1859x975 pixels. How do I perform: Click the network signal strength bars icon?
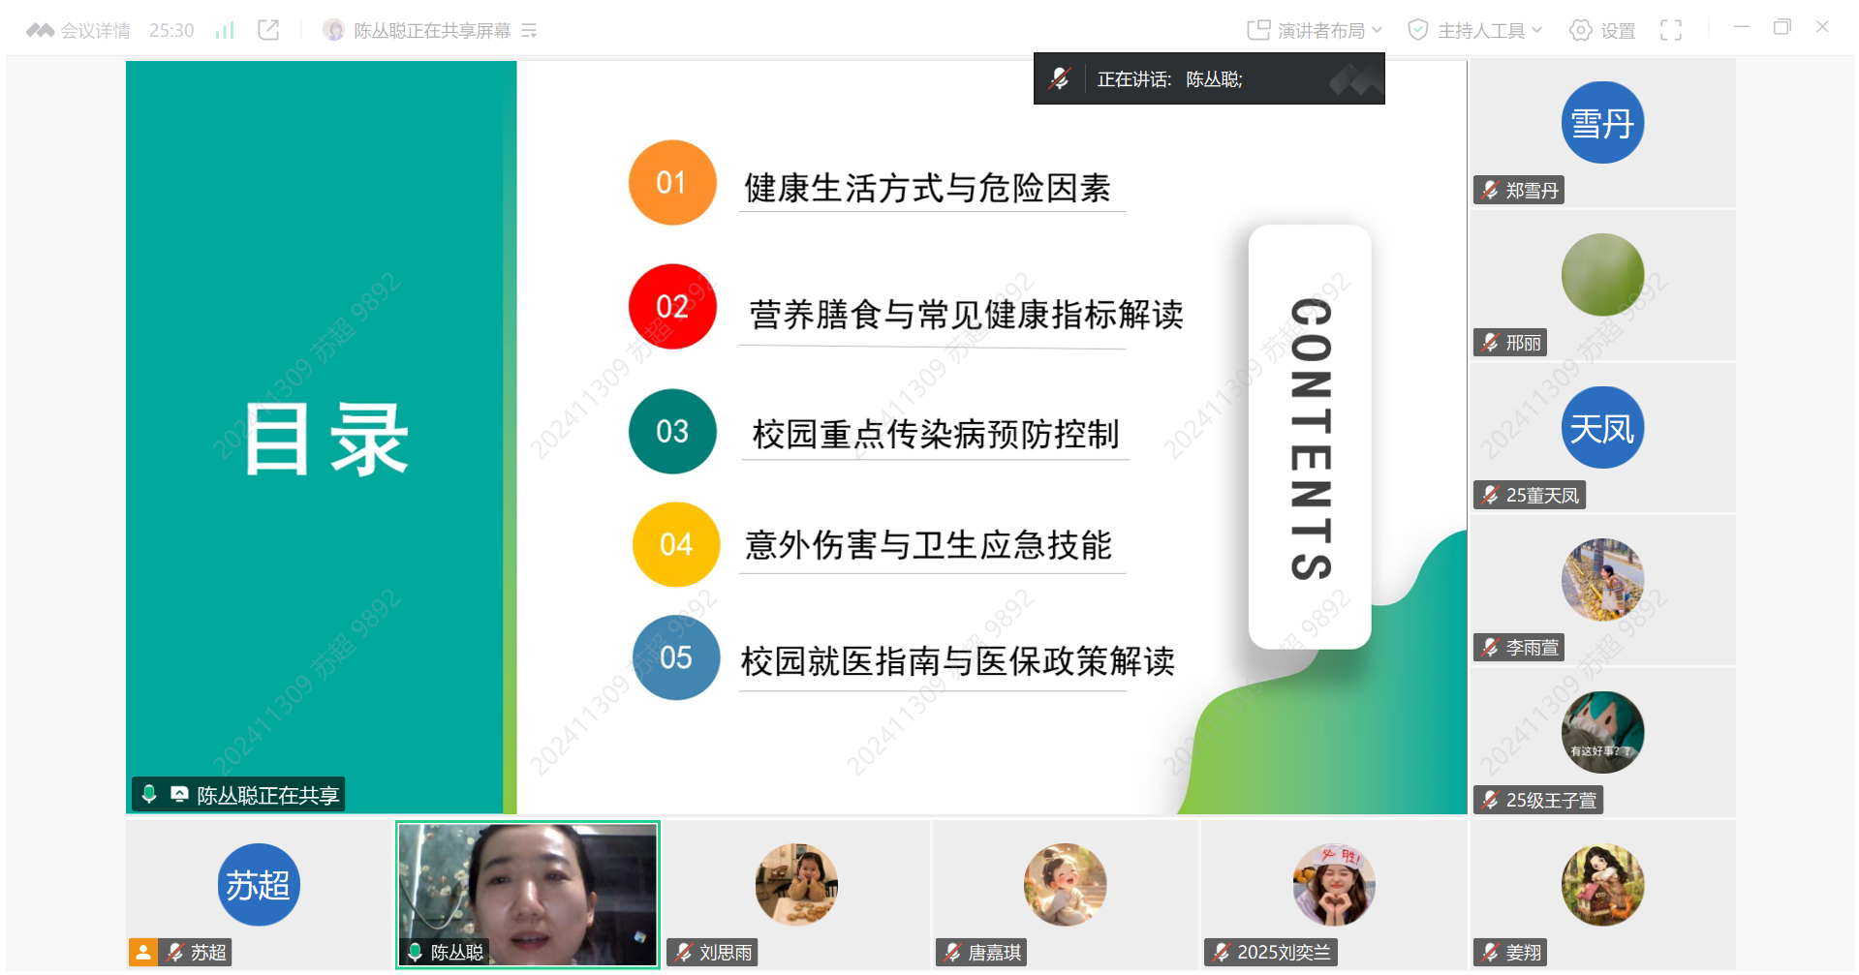pyautogui.click(x=225, y=31)
